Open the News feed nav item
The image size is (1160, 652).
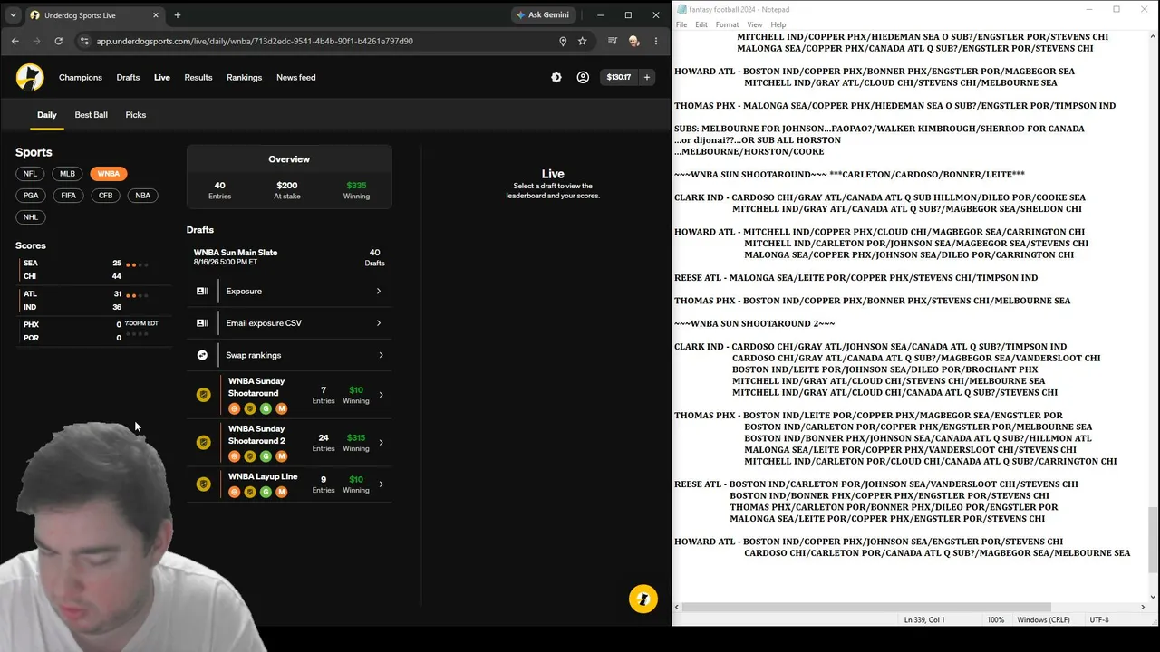(x=296, y=78)
